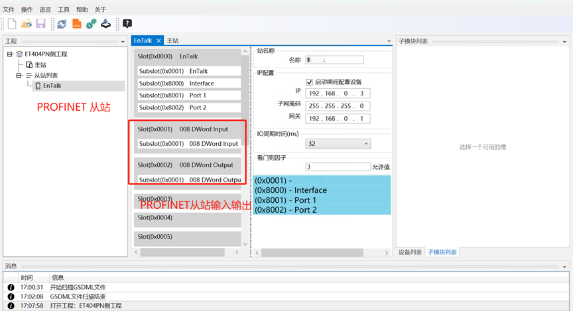Viewport: 573px width, 311px height.
Task: Collapse the ET404PN侧工程 tree node
Action: (10, 54)
